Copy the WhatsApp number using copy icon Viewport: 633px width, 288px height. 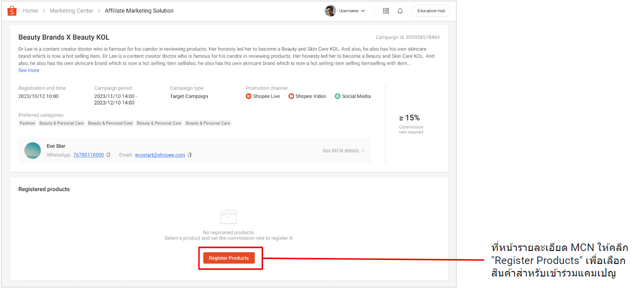point(108,154)
